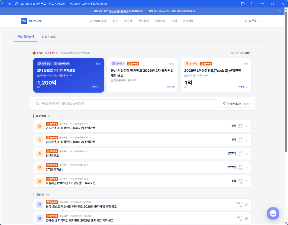Open the VCroute 소개 menu
The height and width of the screenshot is (225, 288).
click(x=98, y=21)
